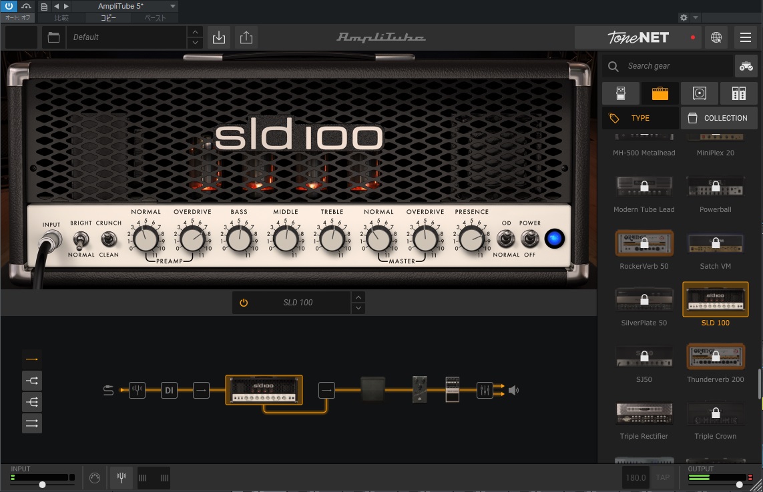Switch to the TYPE tab

click(640, 118)
